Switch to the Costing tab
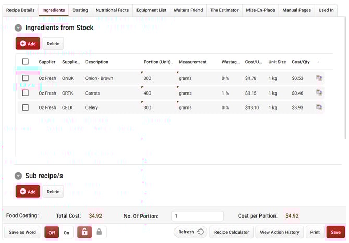The height and width of the screenshot is (243, 349). (x=80, y=10)
